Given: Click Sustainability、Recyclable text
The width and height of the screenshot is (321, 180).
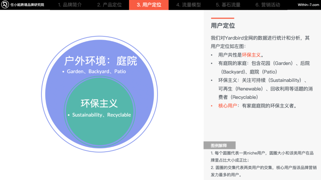Looking at the screenshot, I should point(102,115).
